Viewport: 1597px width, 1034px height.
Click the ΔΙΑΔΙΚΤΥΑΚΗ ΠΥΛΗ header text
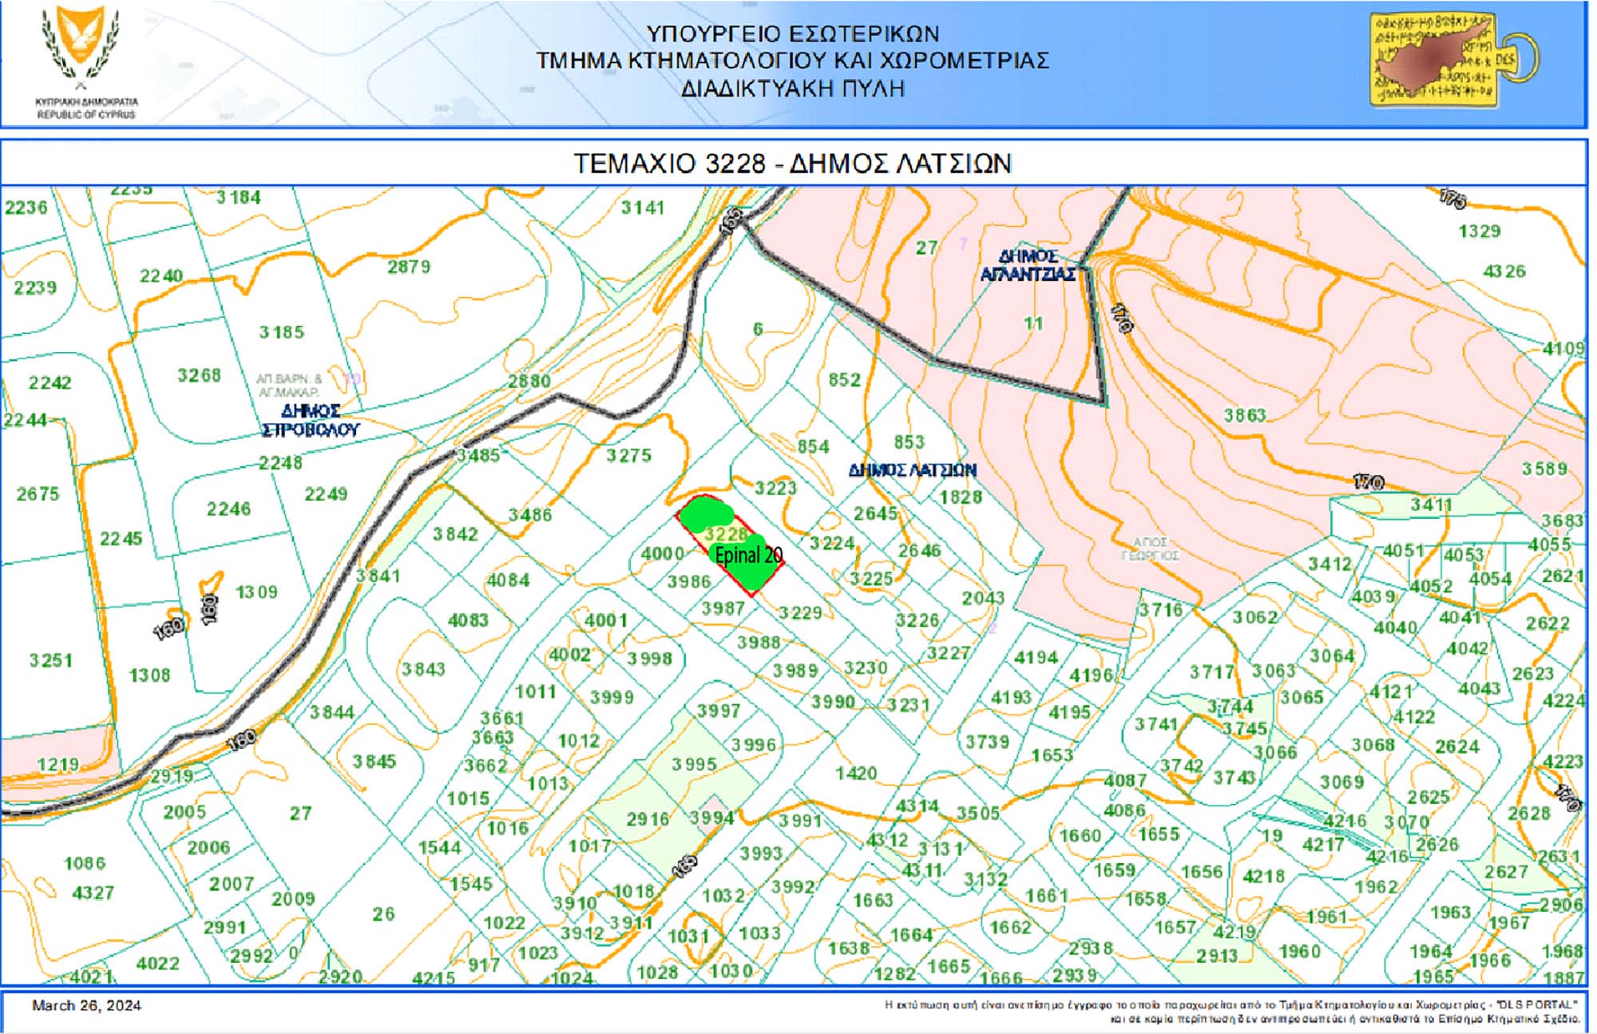point(792,88)
